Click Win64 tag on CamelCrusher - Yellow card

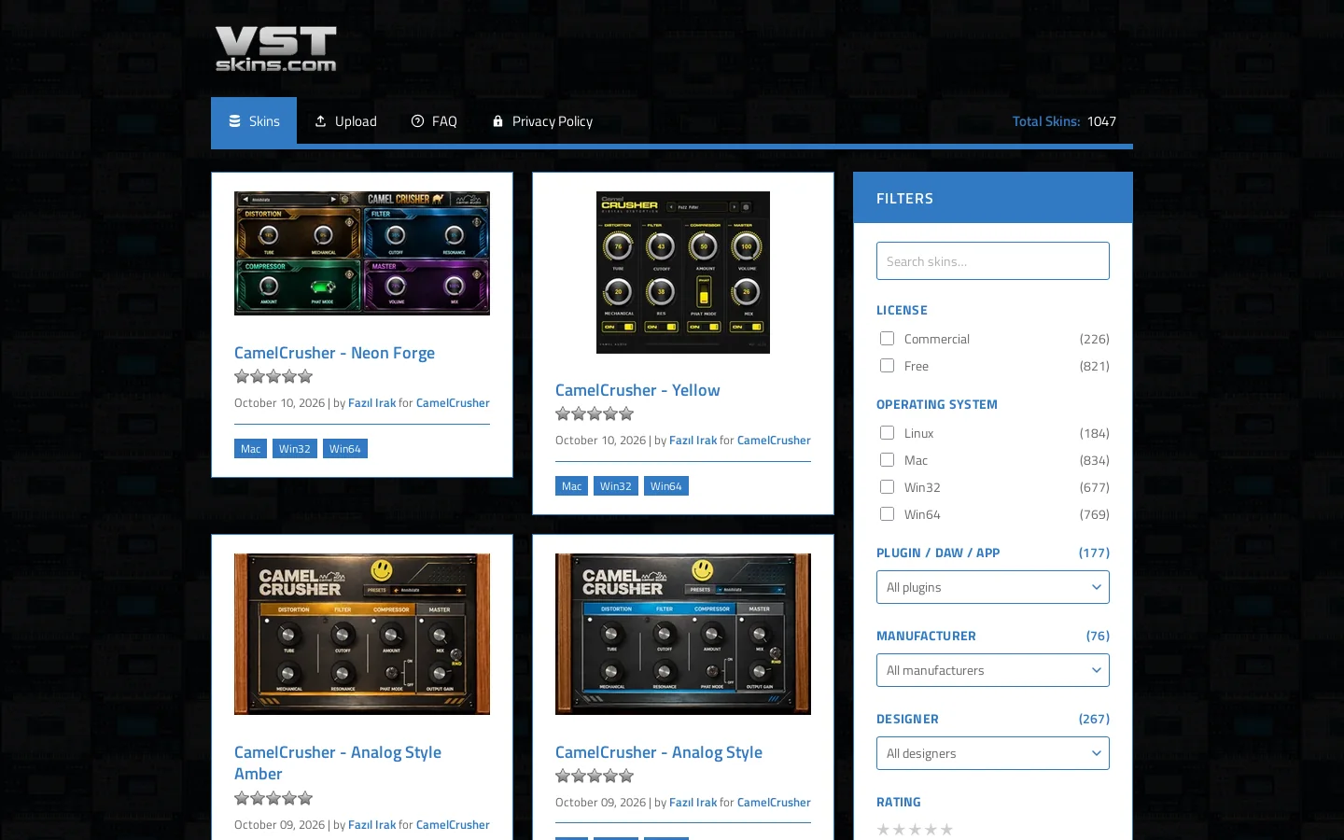(666, 486)
